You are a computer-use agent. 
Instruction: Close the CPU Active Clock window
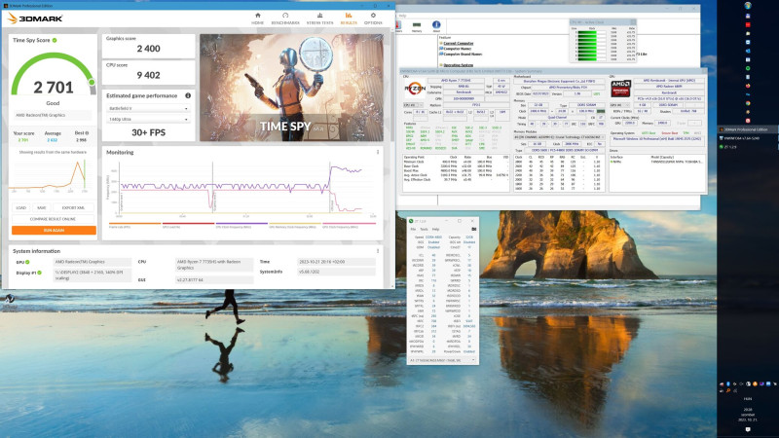(x=632, y=22)
